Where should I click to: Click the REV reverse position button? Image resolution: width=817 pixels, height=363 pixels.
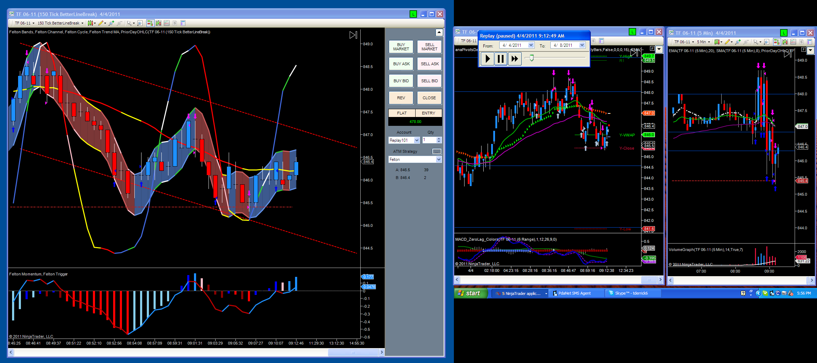click(401, 98)
